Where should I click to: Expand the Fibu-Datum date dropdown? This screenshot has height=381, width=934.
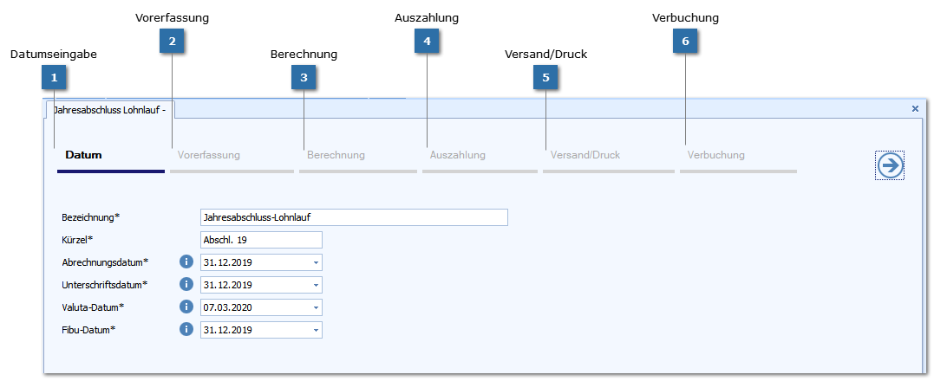tap(316, 330)
